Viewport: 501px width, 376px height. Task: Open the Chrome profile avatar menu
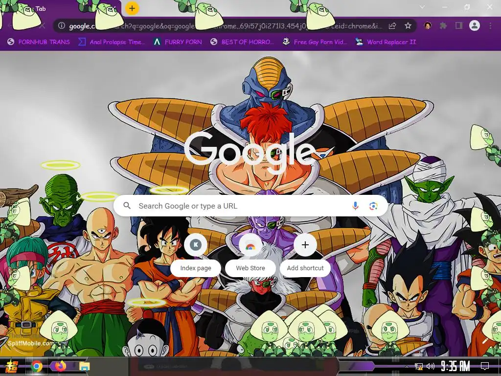pos(475,25)
